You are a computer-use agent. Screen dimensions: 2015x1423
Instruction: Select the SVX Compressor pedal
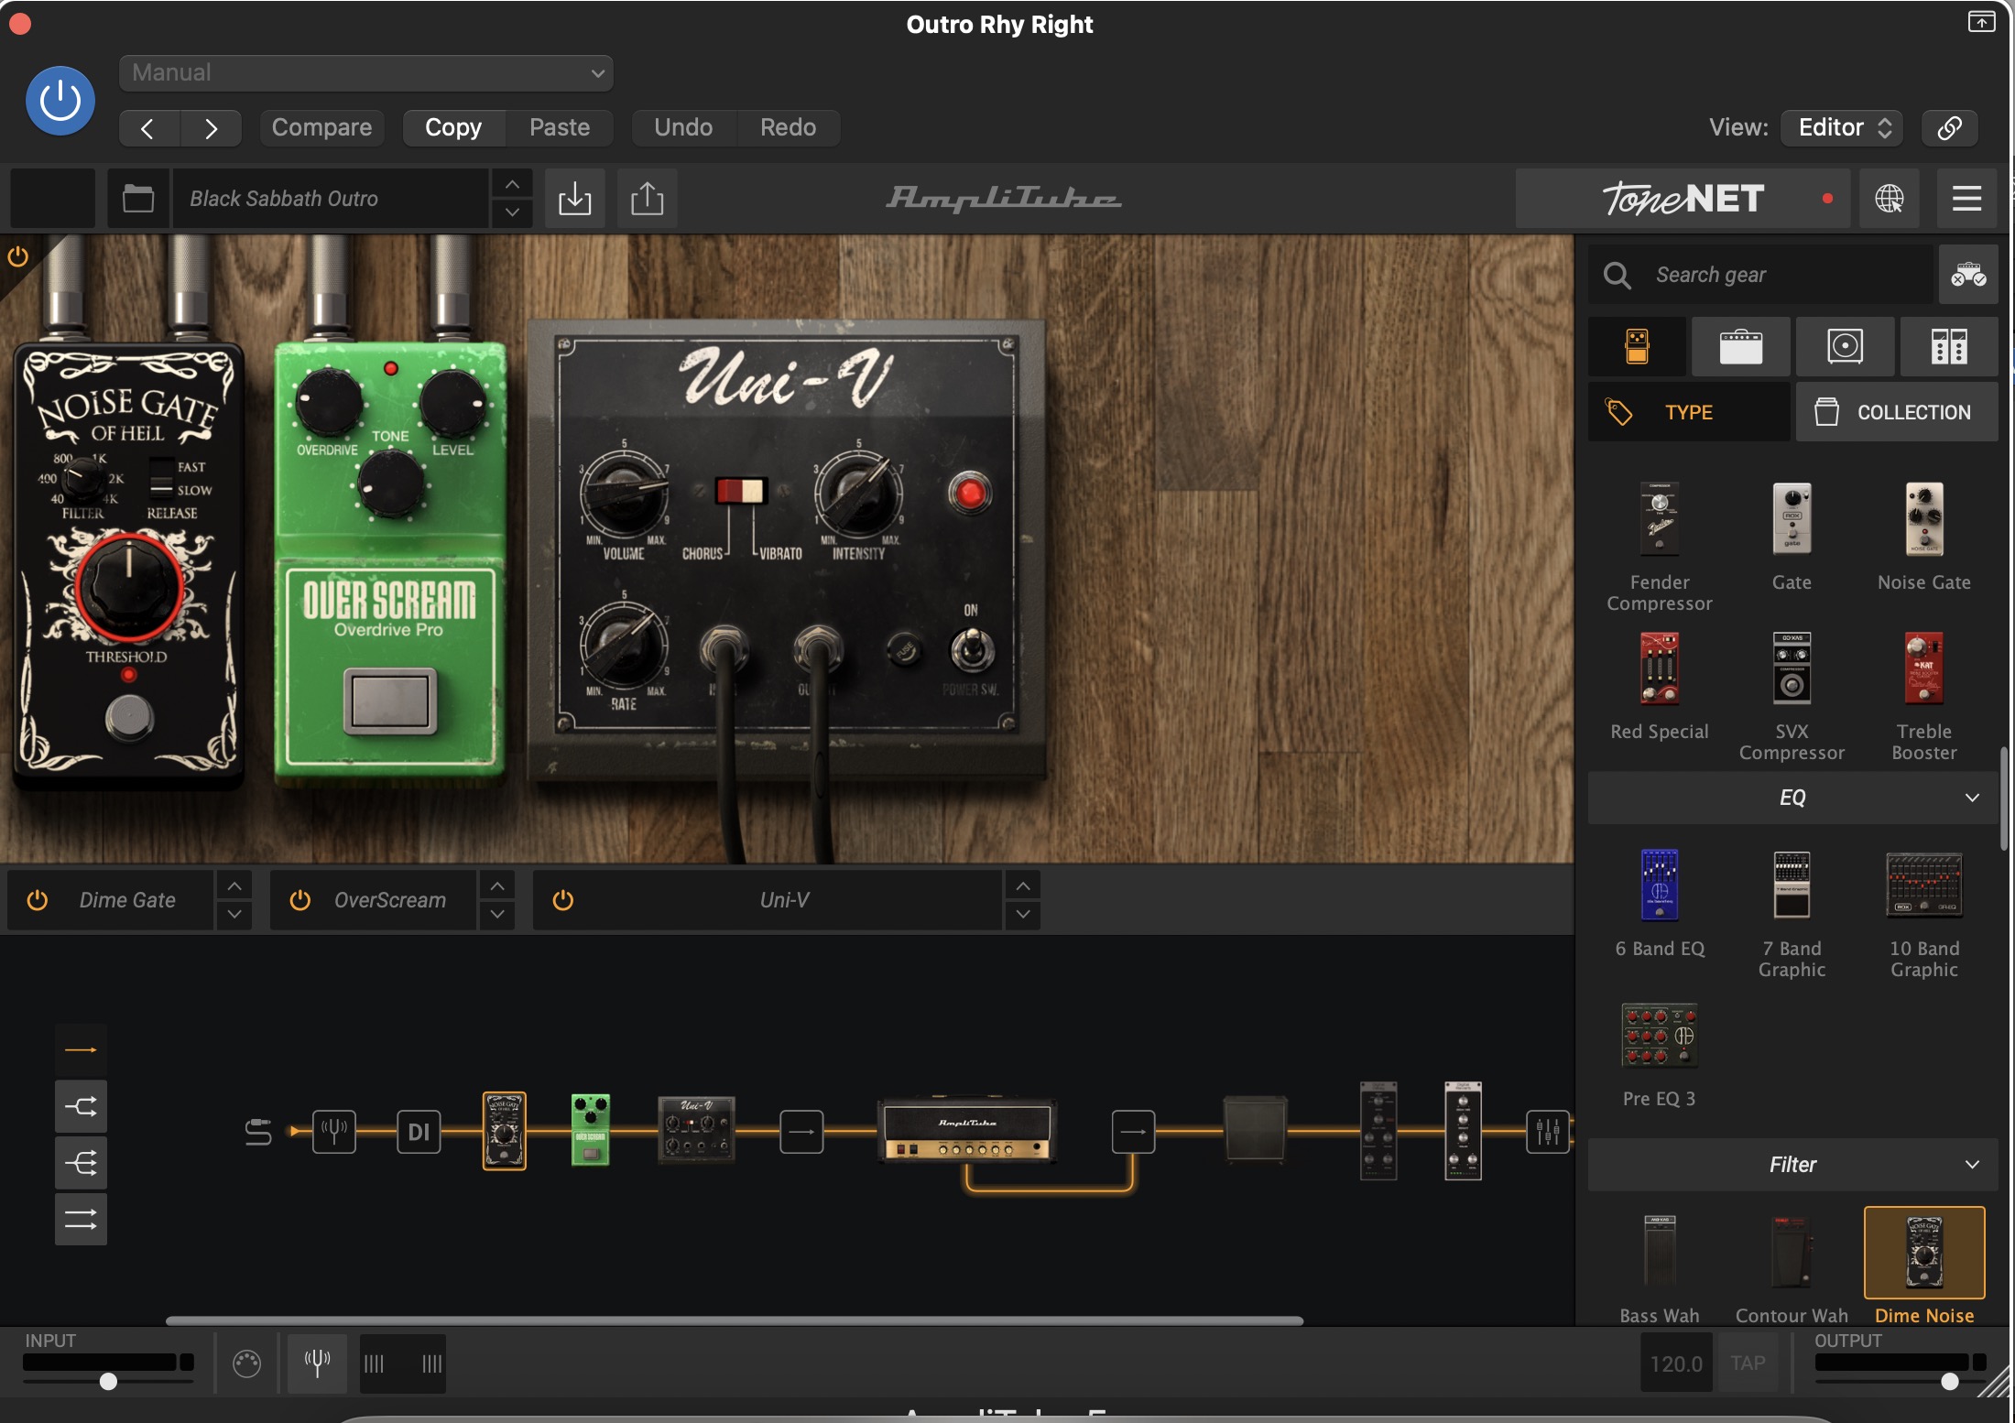pos(1792,696)
